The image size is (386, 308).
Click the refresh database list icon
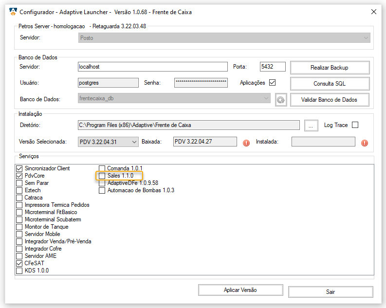click(x=280, y=100)
